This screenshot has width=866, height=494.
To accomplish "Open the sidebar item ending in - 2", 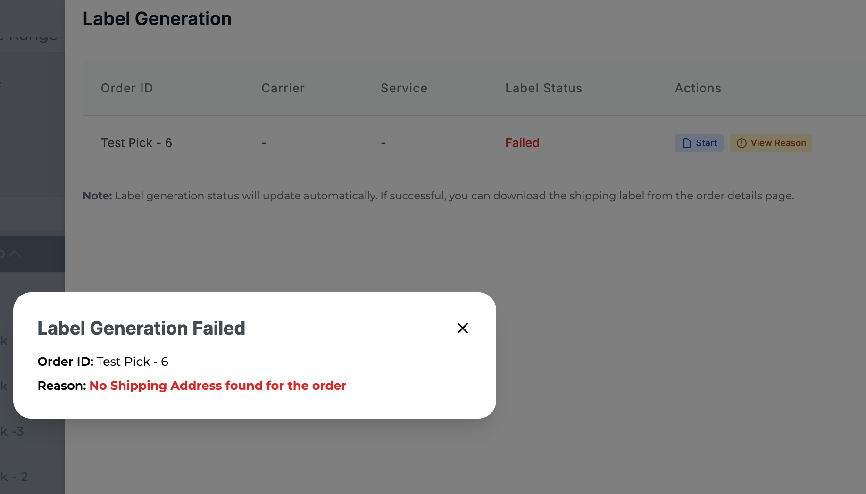I will 14,477.
